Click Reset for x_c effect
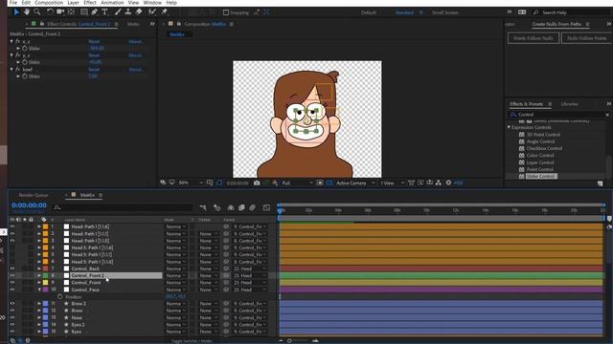Image resolution: width=613 pixels, height=344 pixels. pos(94,41)
